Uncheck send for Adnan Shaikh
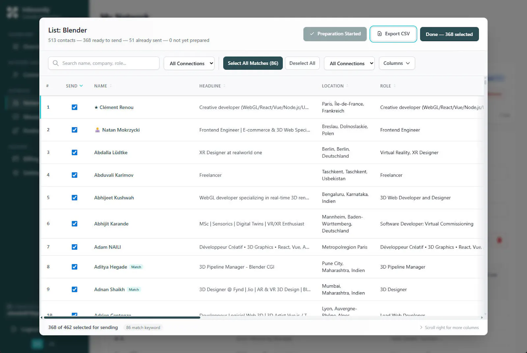Viewport: 527px width, 353px height. [x=74, y=290]
